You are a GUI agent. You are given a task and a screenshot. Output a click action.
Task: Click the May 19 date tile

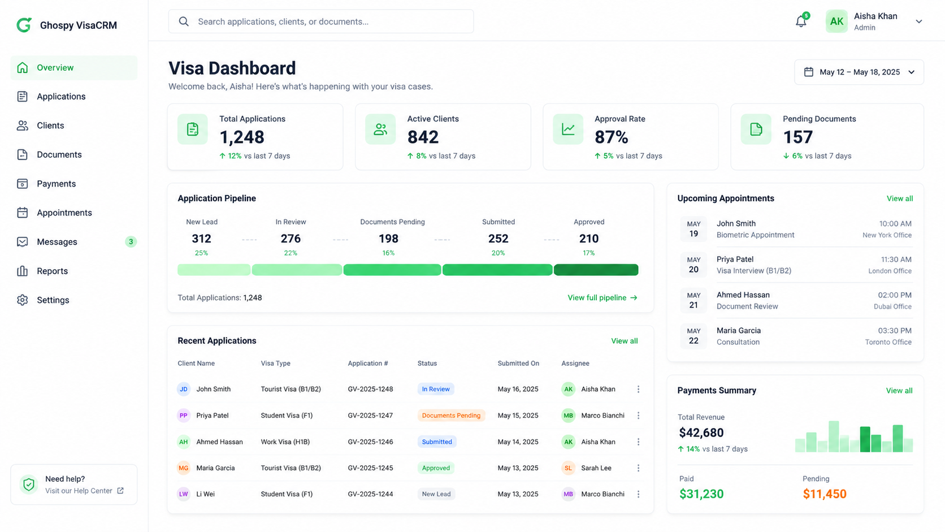pos(693,229)
